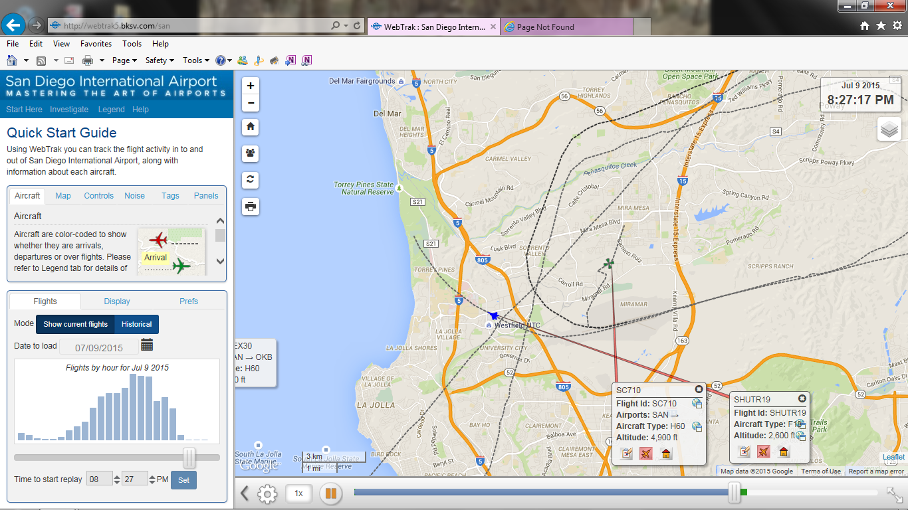Open the map layers selector
This screenshot has width=908, height=510.
point(889,130)
